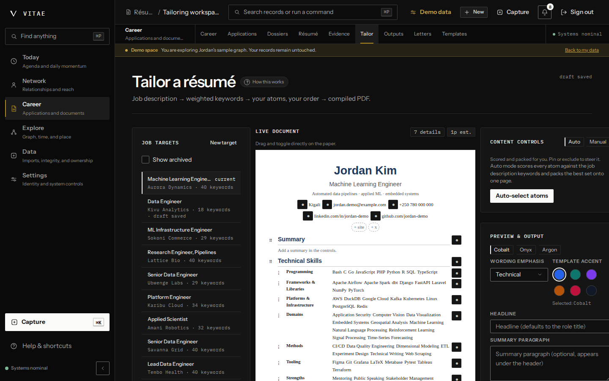
Task: Go to the Evidence tab
Action: point(339,34)
